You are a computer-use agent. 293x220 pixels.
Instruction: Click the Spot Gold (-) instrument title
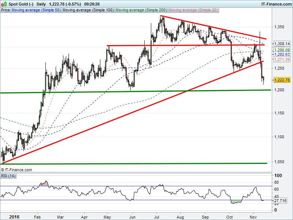coord(21,4)
